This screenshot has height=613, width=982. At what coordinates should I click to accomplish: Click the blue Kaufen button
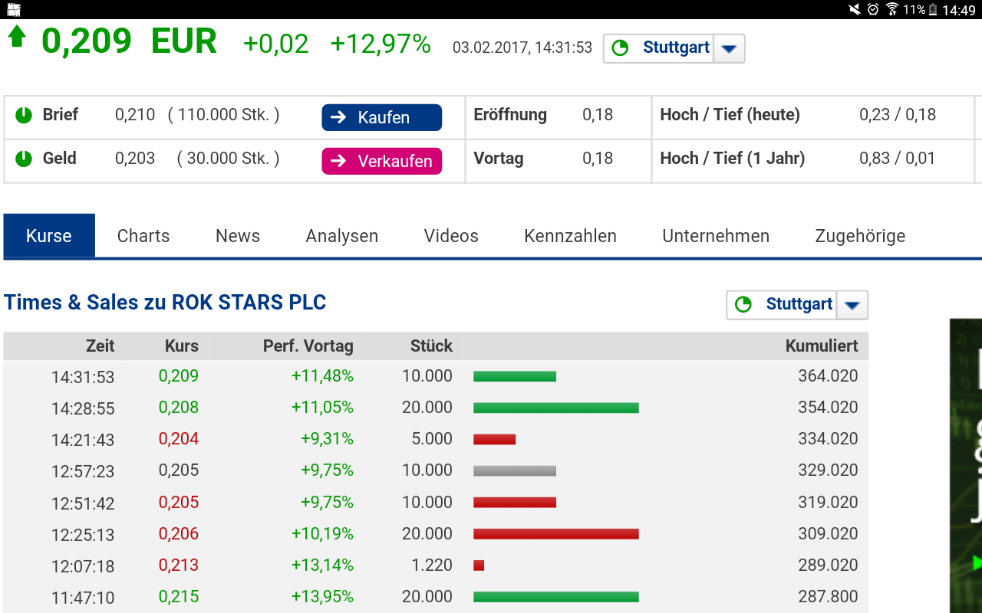(382, 117)
